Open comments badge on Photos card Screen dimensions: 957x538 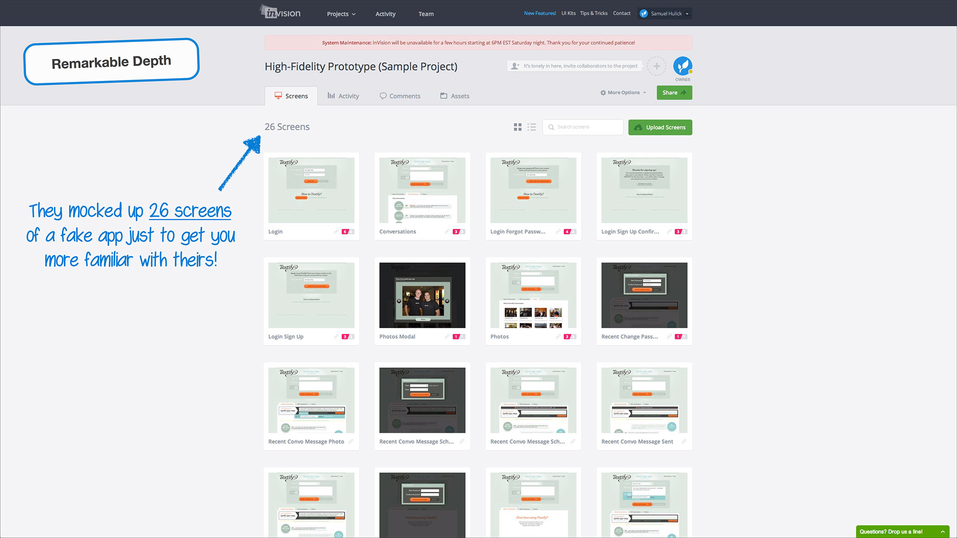point(570,337)
